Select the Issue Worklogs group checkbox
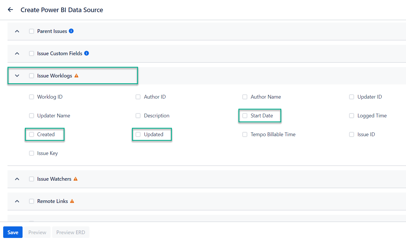This screenshot has height=242, width=406. pyautogui.click(x=32, y=76)
